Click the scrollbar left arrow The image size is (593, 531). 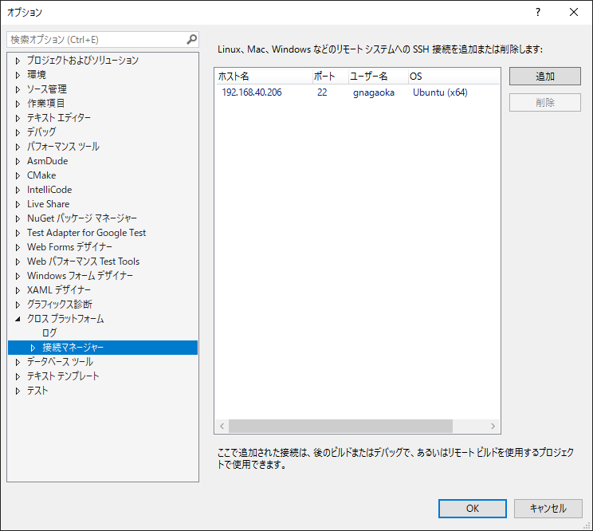pyautogui.click(x=222, y=426)
